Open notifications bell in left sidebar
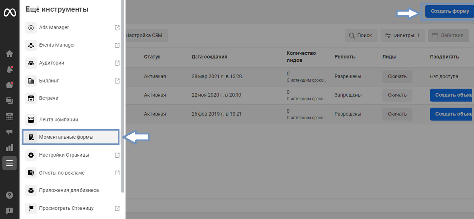Image resolution: width=474 pixels, height=219 pixels. click(9, 70)
